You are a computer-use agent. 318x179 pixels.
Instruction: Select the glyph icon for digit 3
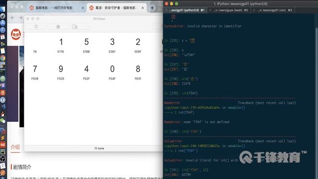coord(112,42)
